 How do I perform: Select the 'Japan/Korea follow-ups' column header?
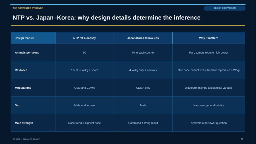[x=143, y=38]
